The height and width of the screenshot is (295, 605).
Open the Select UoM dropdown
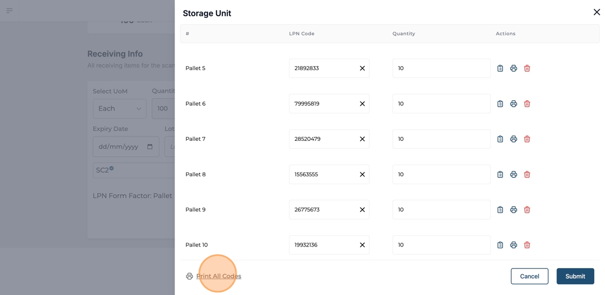pos(119,108)
